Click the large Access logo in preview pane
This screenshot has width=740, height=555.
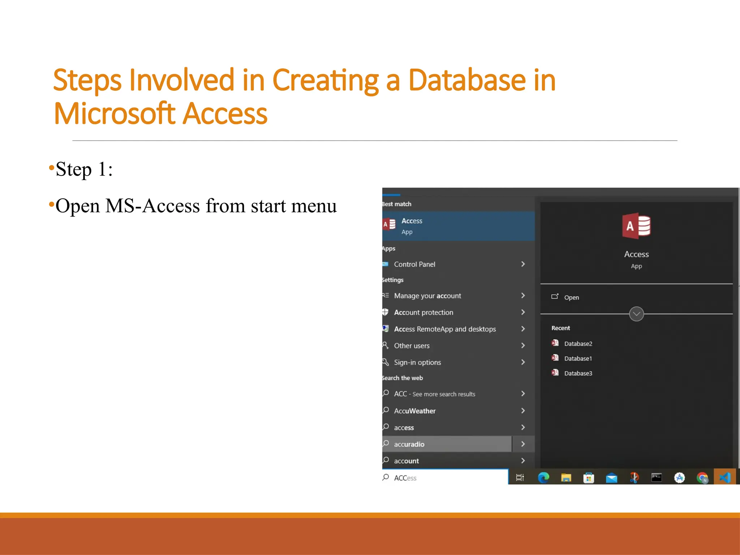point(636,226)
